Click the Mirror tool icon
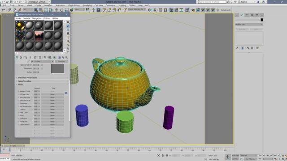287x161 pixels. click(150, 10)
